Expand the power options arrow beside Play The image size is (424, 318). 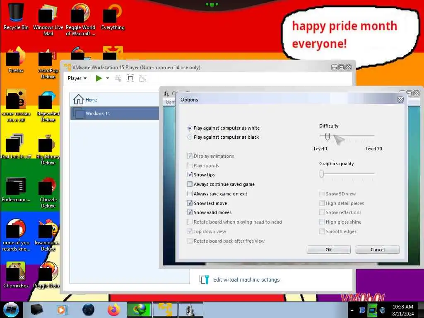pos(108,78)
